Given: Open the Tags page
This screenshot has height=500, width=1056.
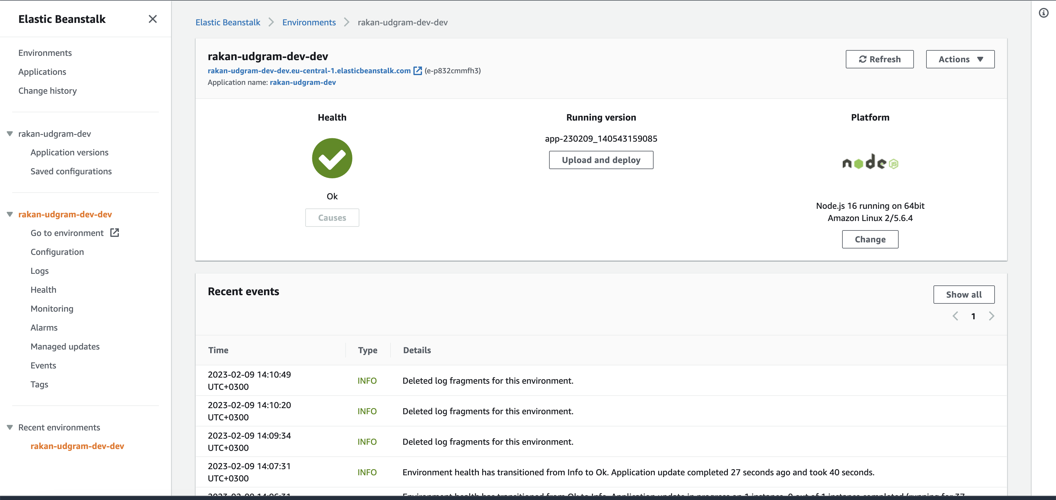Looking at the screenshot, I should (x=39, y=384).
